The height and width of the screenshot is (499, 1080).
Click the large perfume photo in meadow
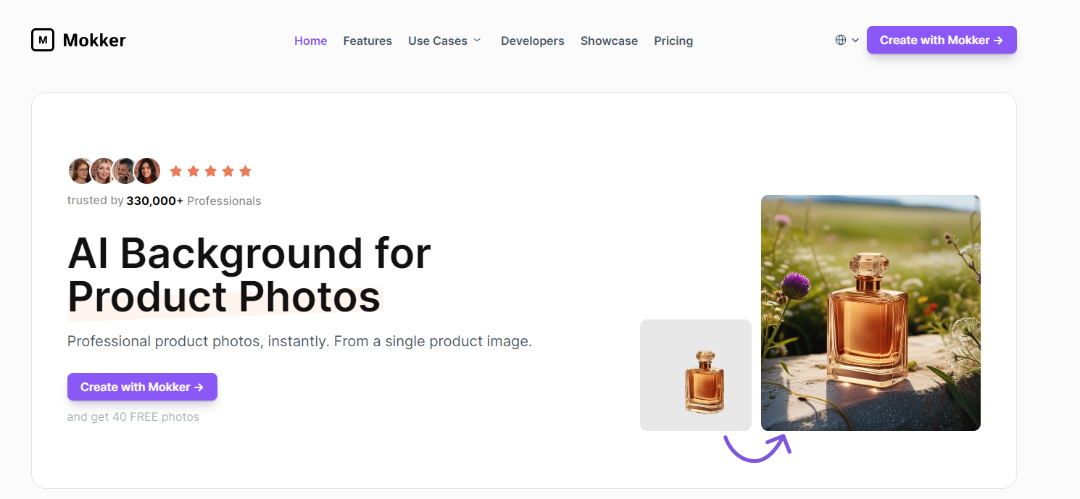click(x=871, y=313)
